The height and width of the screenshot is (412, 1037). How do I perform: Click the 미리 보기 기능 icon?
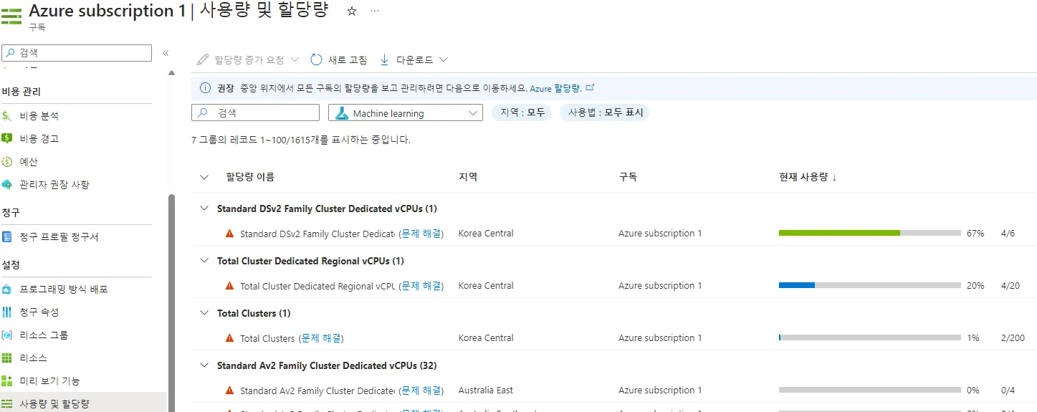click(7, 380)
